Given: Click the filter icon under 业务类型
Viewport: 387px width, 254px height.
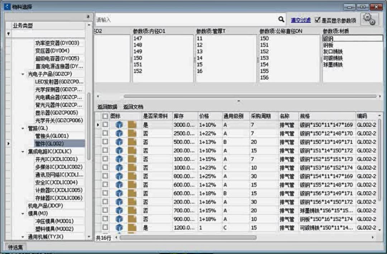Looking at the screenshot, I should pos(9,34).
